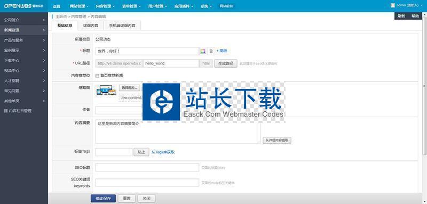
Task: Switch to the 手机端详细内容 tab
Action: 122,26
